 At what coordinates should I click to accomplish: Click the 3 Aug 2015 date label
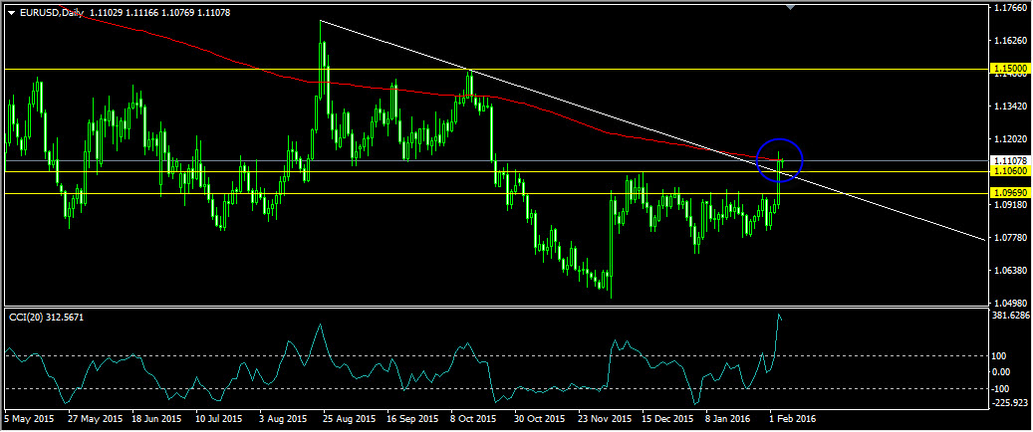click(x=285, y=418)
